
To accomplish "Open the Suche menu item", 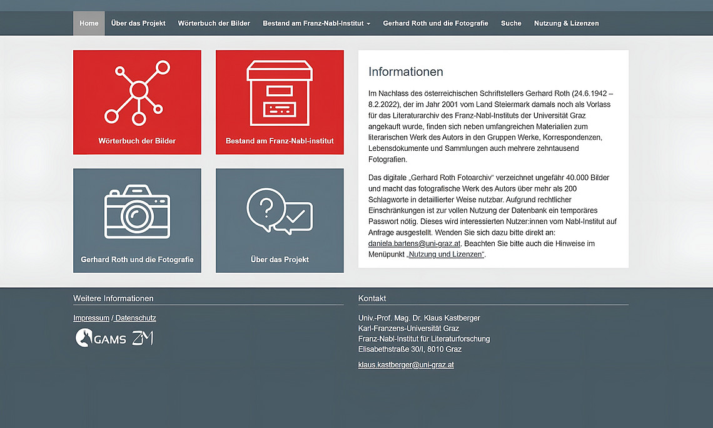I will [x=511, y=23].
